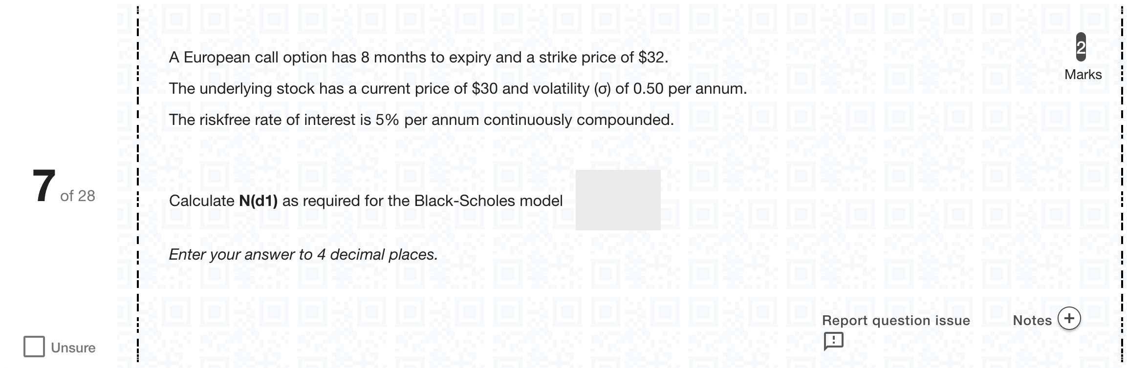This screenshot has width=1127, height=368.
Task: Click the bold N(d1) text
Action: click(x=258, y=201)
